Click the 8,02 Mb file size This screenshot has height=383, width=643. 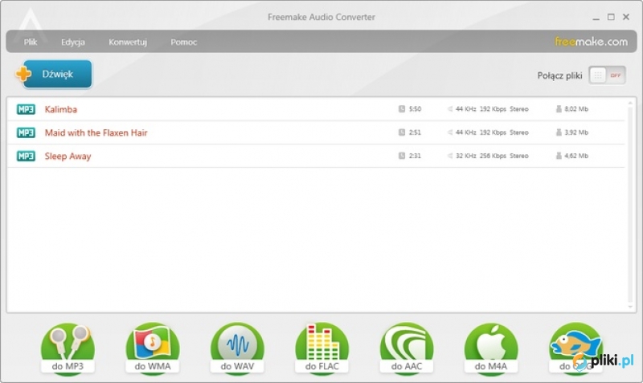tap(576, 109)
